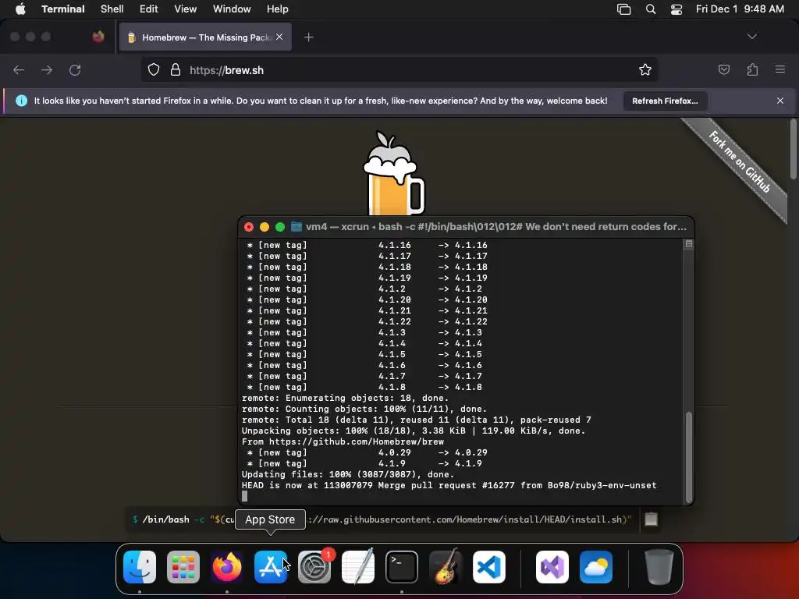The height and width of the screenshot is (599, 799).
Task: Reload the brew.sh page
Action: (x=75, y=69)
